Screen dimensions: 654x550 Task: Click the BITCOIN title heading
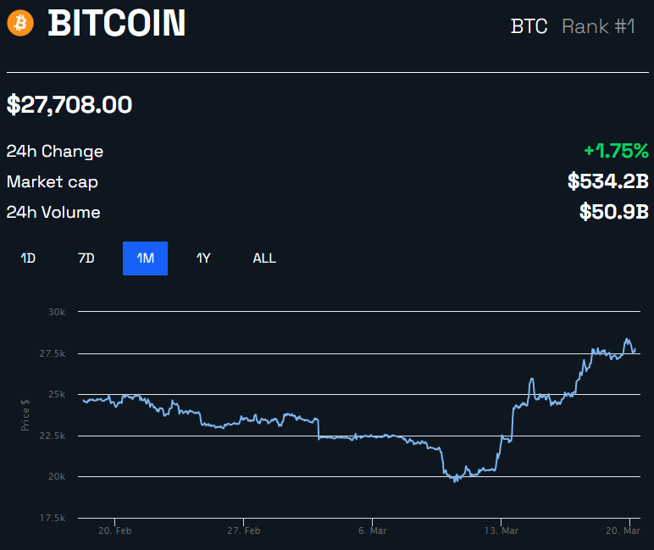click(x=116, y=24)
